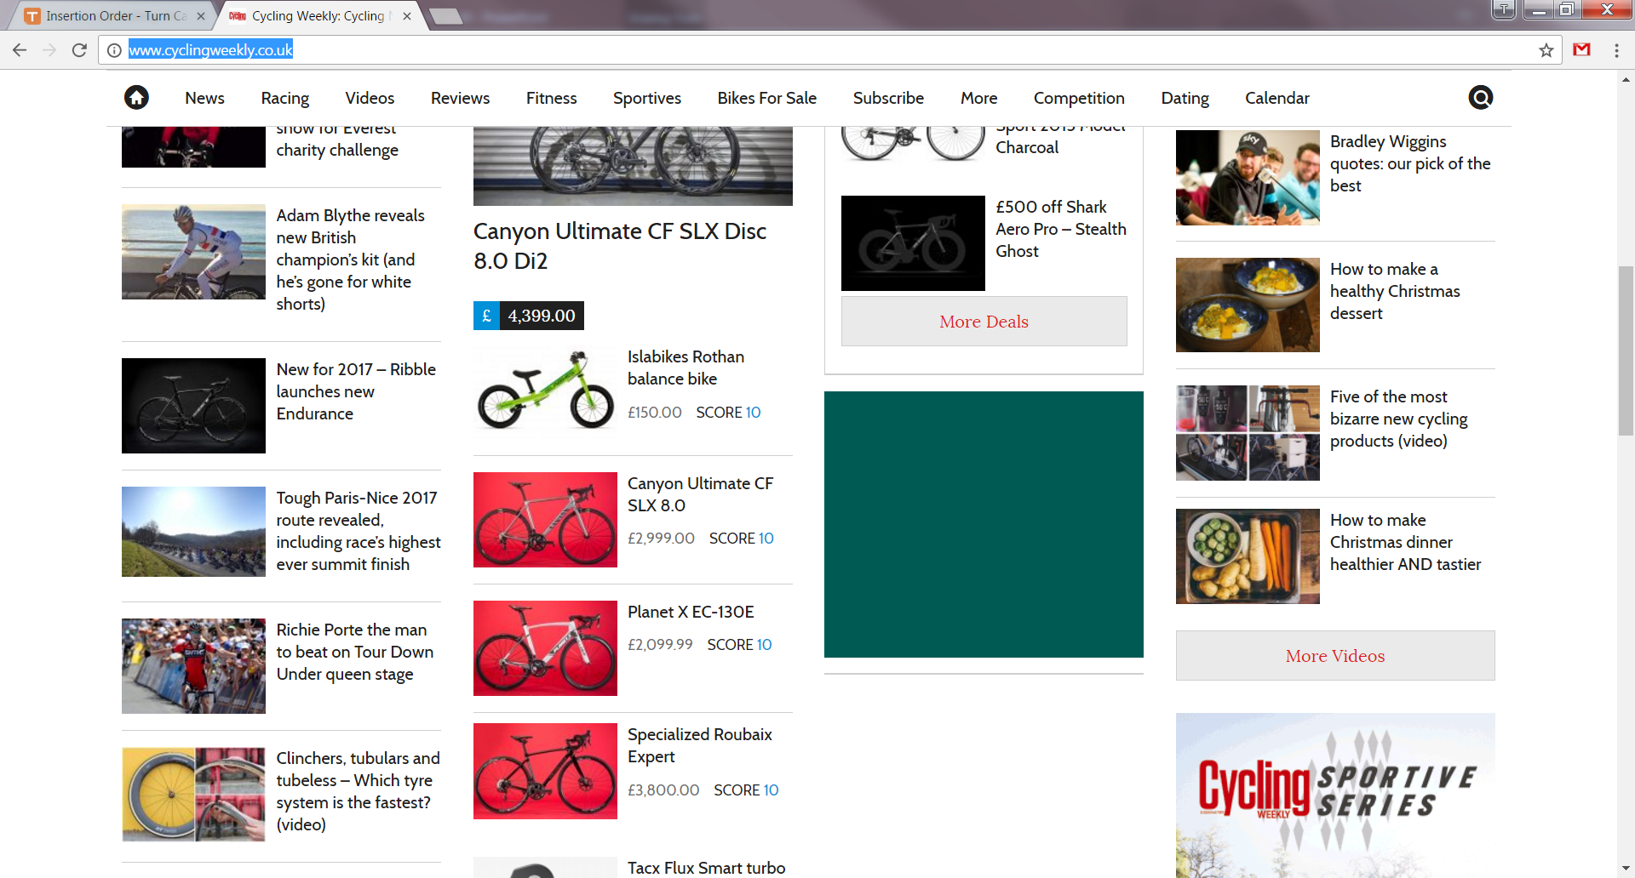Viewport: 1635px width, 878px height.
Task: Open Bikes For Sale in navigation
Action: [x=766, y=98]
